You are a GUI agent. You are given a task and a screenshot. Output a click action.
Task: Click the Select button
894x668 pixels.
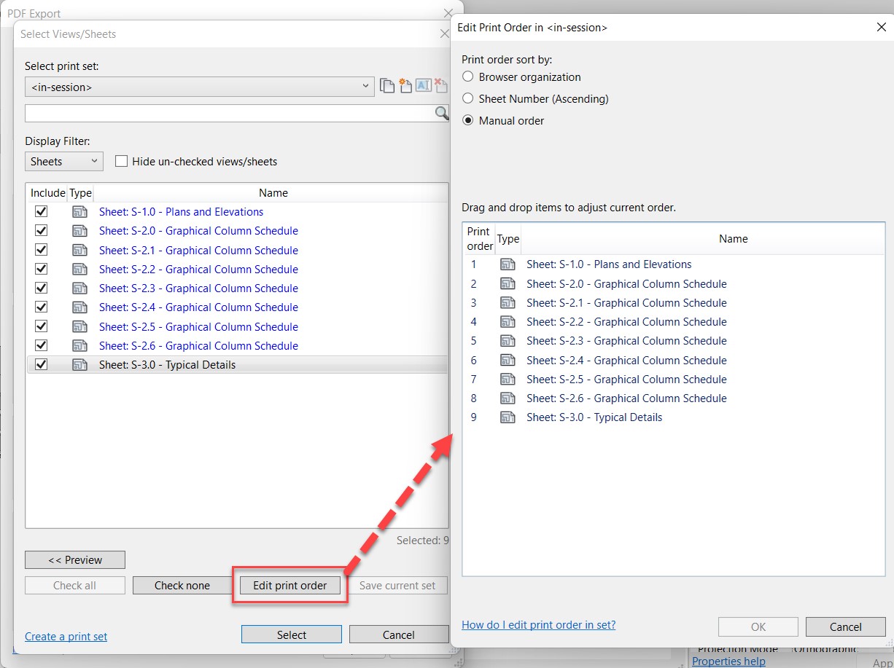292,635
